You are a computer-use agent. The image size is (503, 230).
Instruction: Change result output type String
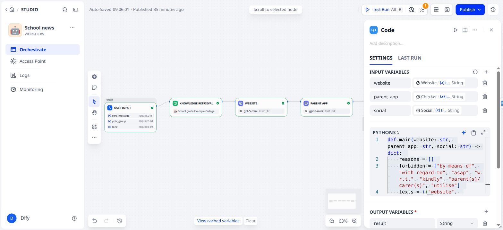[x=457, y=223]
